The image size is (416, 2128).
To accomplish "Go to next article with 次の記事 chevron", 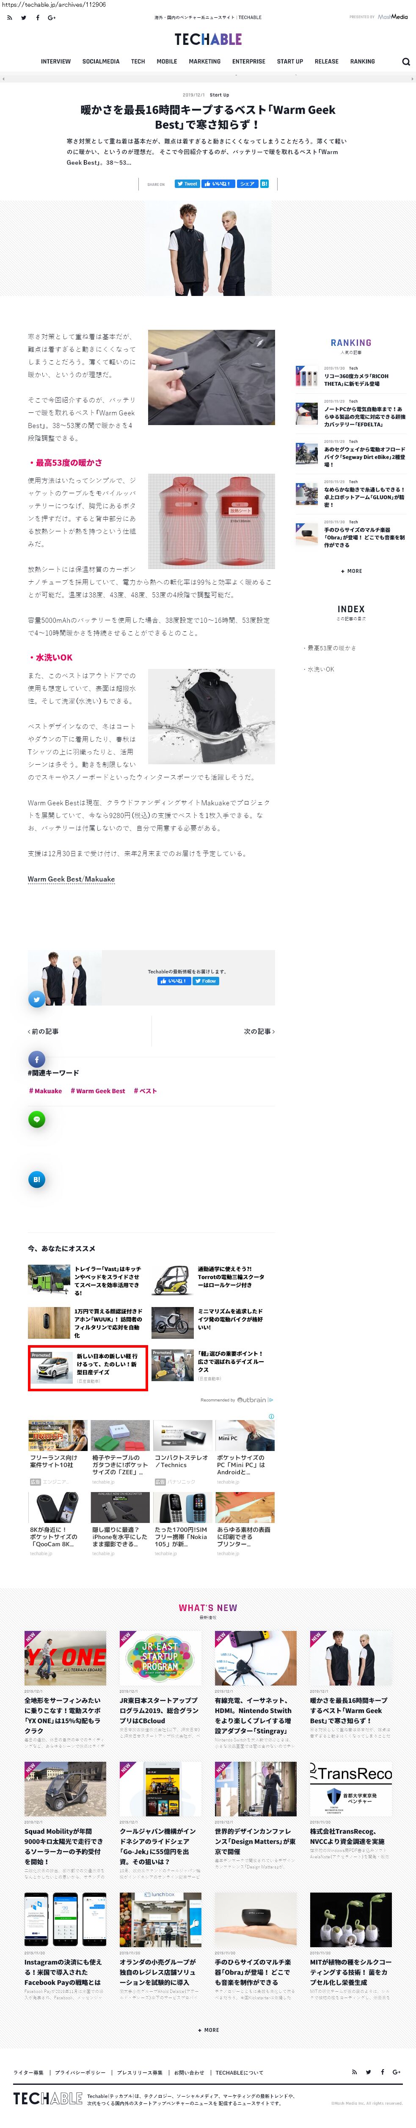I will coord(259,1031).
